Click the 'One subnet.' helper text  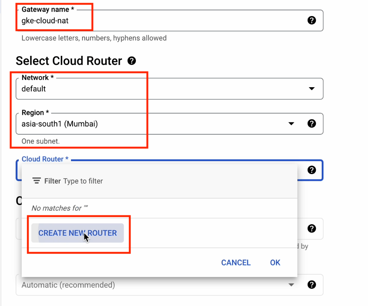click(40, 141)
